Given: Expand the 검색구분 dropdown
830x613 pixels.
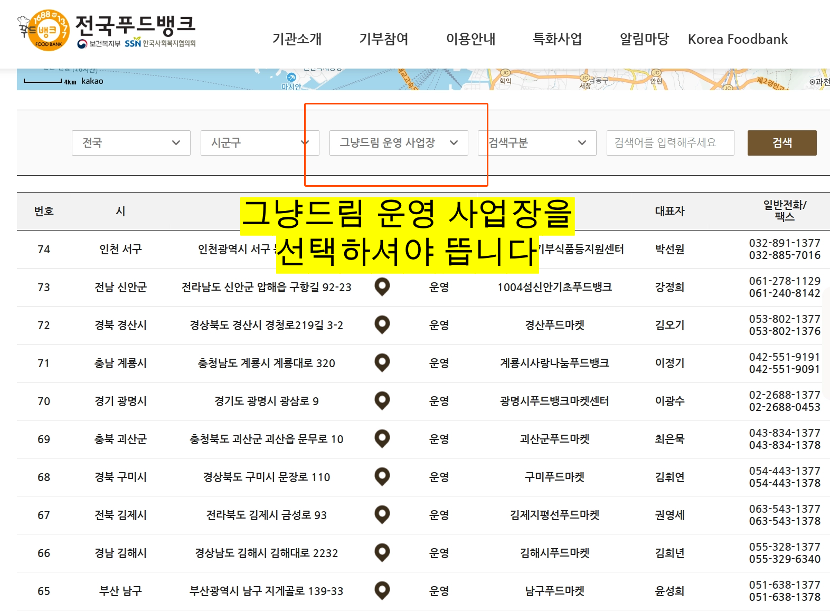Looking at the screenshot, I should point(537,143).
